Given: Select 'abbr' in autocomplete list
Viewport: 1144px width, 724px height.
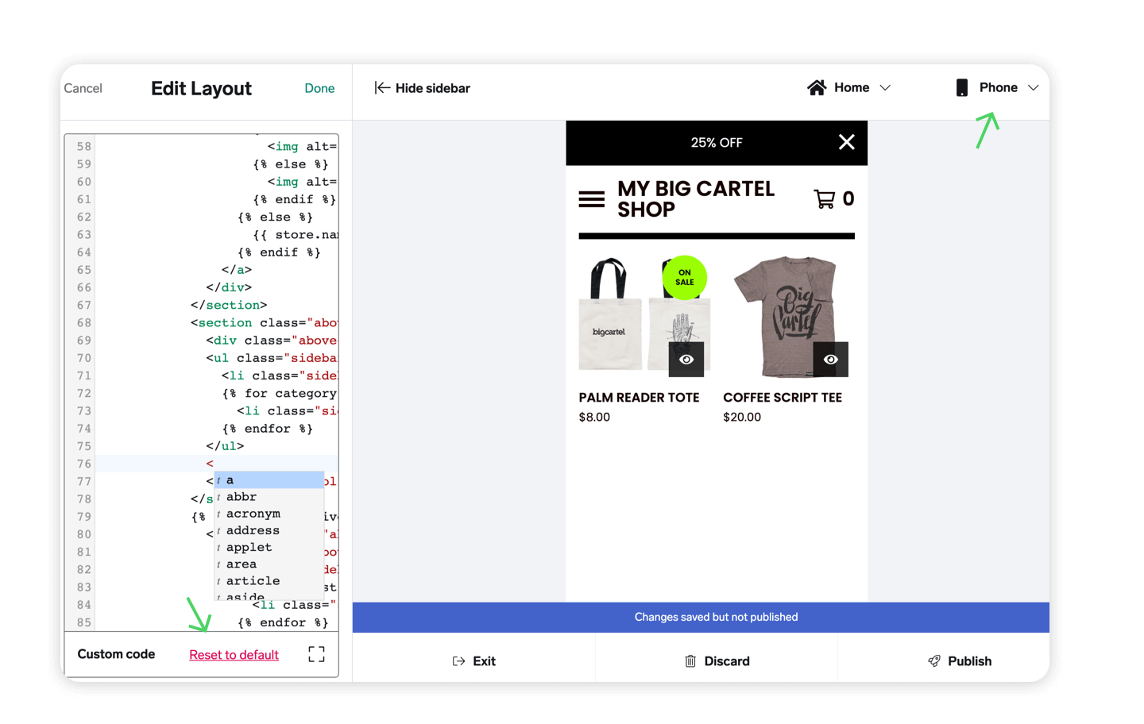Looking at the screenshot, I should pos(269,497).
